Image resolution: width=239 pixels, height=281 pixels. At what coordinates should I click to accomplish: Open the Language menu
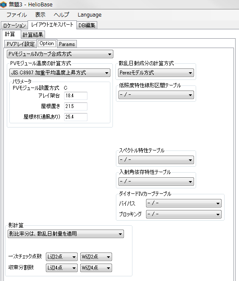point(90,15)
